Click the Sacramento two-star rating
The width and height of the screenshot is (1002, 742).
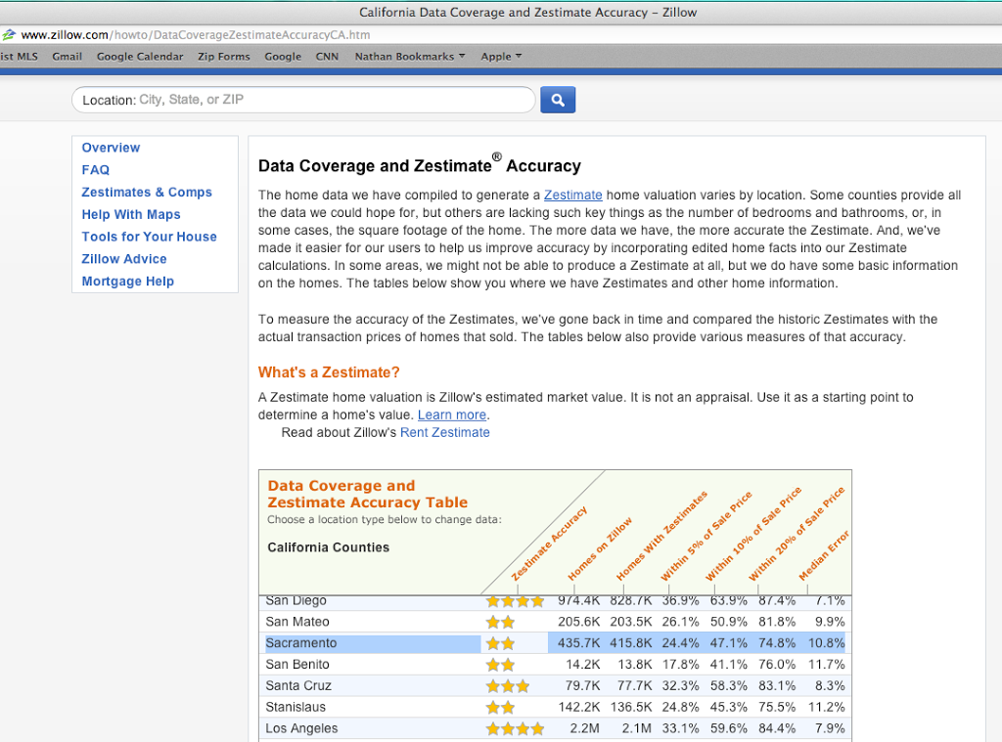click(x=500, y=643)
